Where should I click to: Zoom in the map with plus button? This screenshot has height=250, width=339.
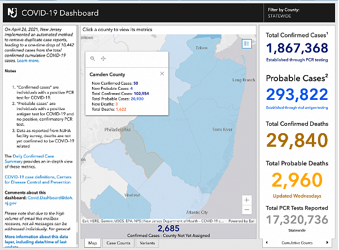tap(246, 200)
